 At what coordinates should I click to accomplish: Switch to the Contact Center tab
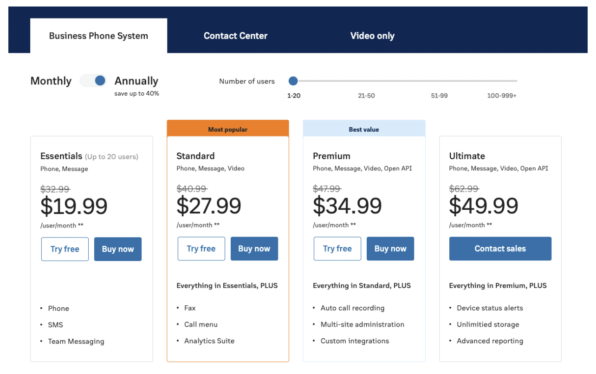235,36
